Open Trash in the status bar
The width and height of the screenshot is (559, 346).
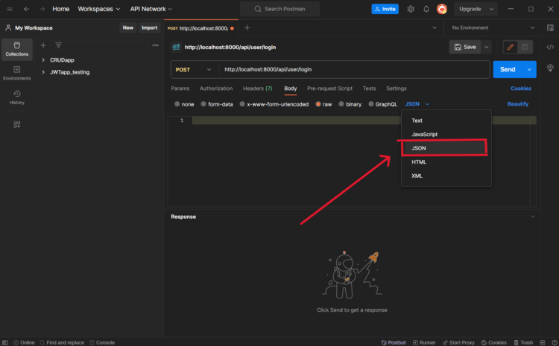pos(523,342)
